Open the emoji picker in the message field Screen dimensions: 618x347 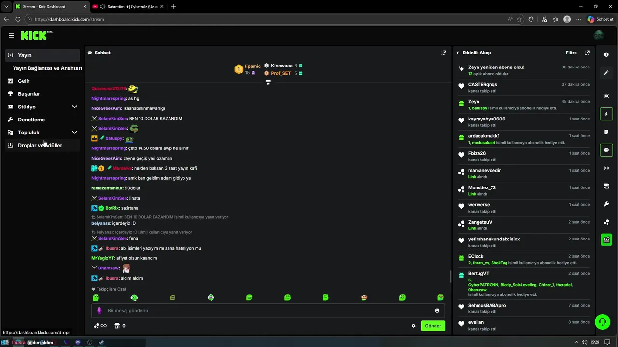tap(437, 311)
